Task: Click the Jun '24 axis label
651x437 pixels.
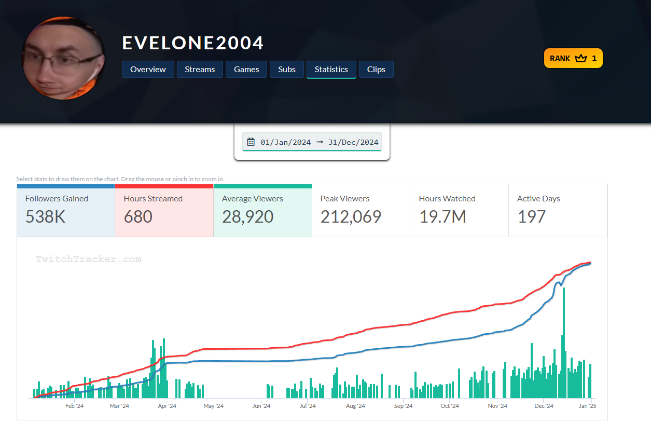Action: [x=261, y=406]
